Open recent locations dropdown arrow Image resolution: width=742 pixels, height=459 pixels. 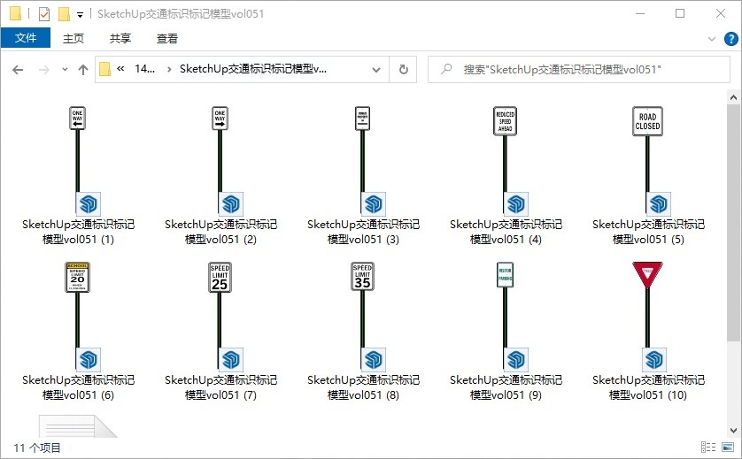click(65, 70)
